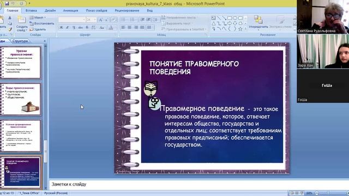Image resolution: width=349 pixels, height=196 pixels.
Task: Click the Redo arrow in quick access toolbar
Action: click(x=21, y=4)
